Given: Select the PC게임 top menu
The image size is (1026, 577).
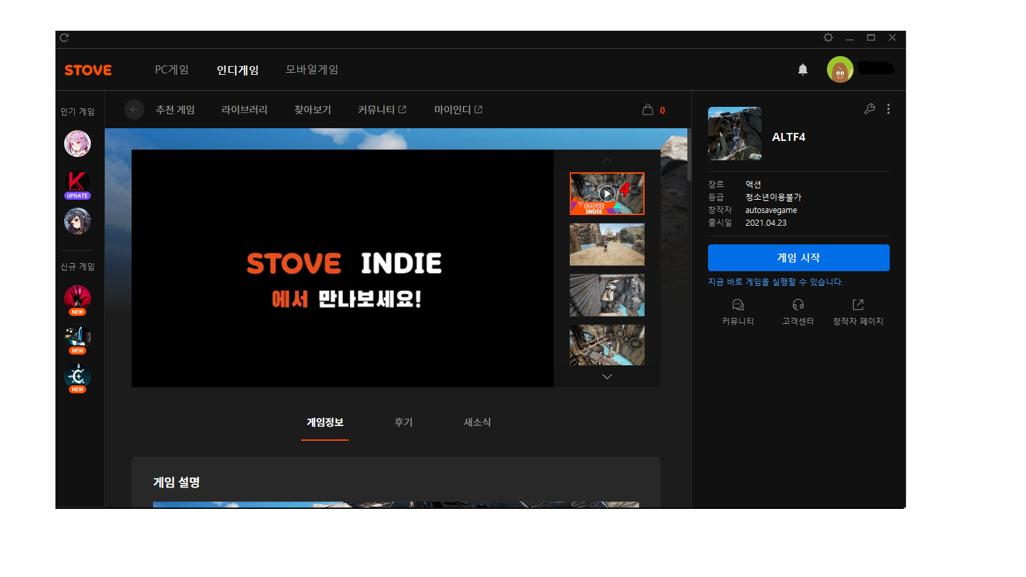Looking at the screenshot, I should (172, 69).
